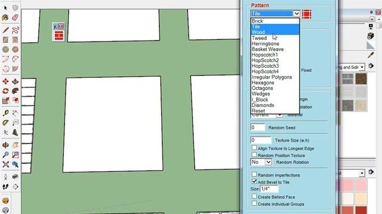The width and height of the screenshot is (382, 214).
Task: Click the upper materials Details arrow button
Action: 371,66
